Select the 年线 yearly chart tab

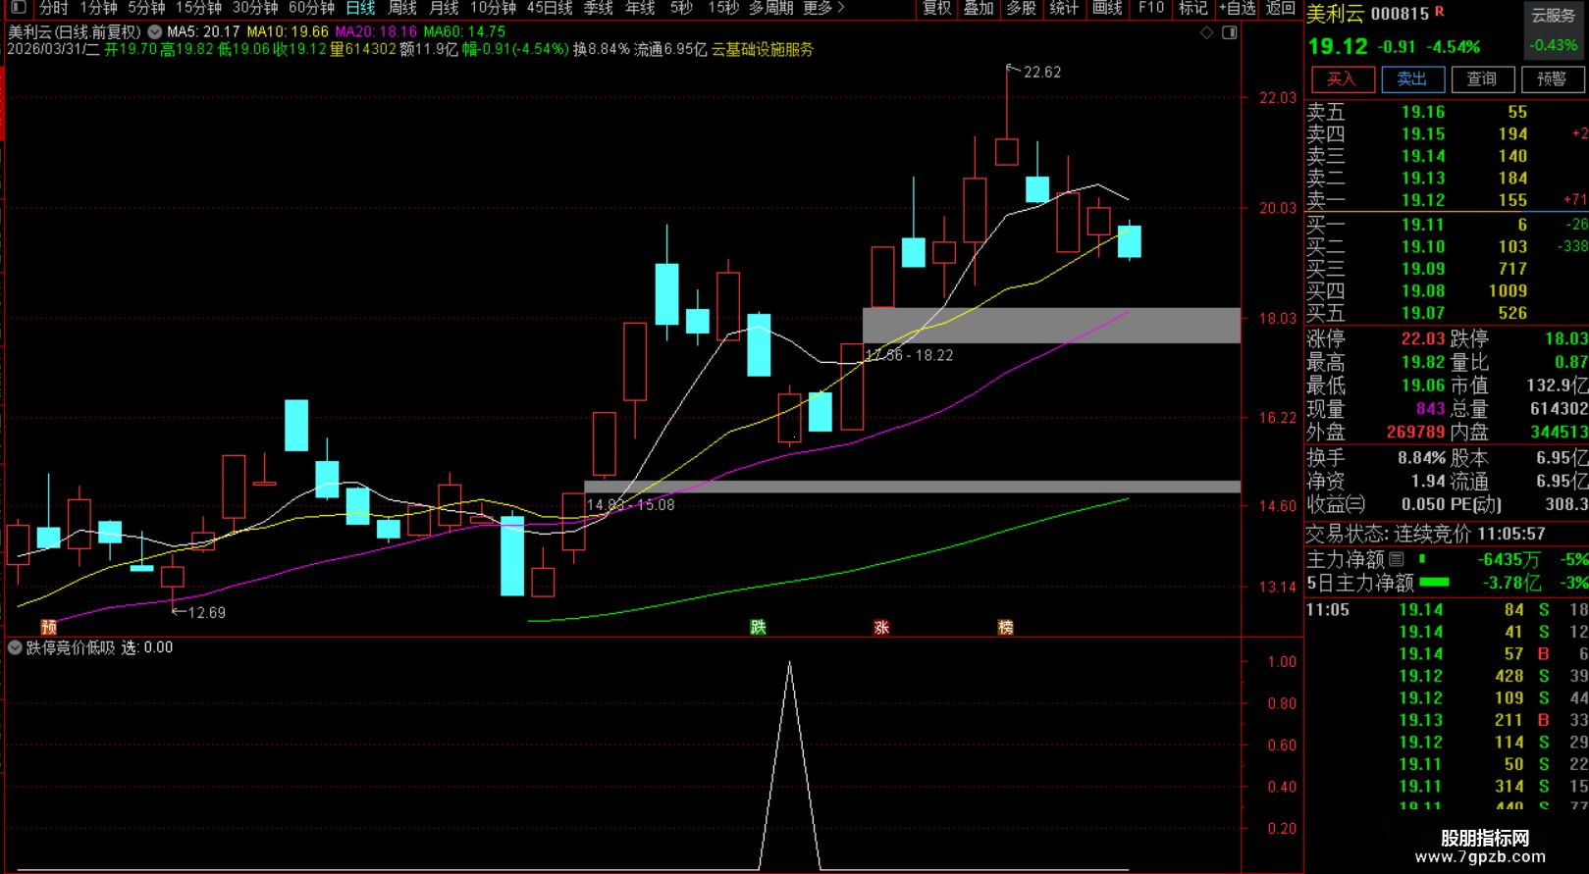pos(640,8)
